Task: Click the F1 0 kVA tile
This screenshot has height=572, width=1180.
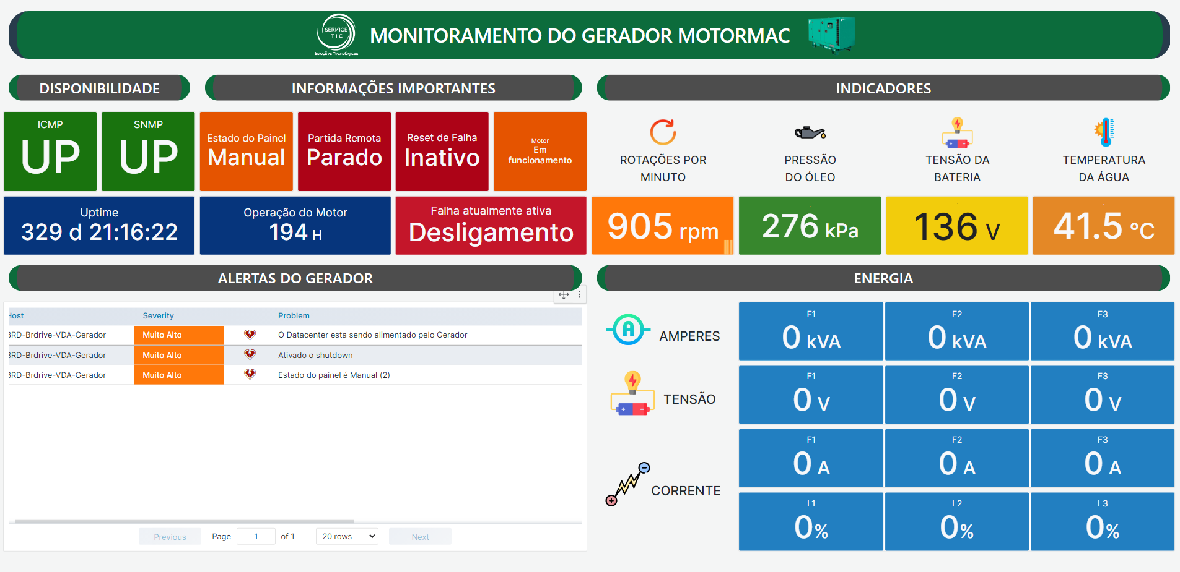Action: (x=811, y=331)
